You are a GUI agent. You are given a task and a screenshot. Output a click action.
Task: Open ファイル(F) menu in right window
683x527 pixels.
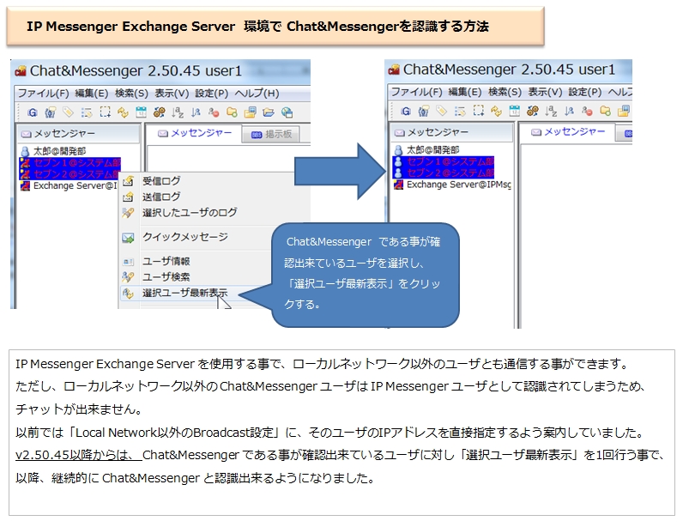coord(416,92)
